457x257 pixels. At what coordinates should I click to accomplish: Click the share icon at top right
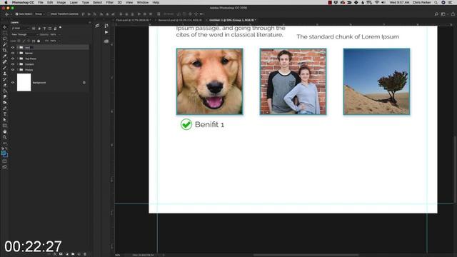(x=453, y=14)
